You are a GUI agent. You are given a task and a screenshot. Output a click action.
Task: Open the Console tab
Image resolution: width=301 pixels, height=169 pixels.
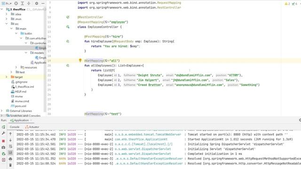pyautogui.click(x=15, y=127)
